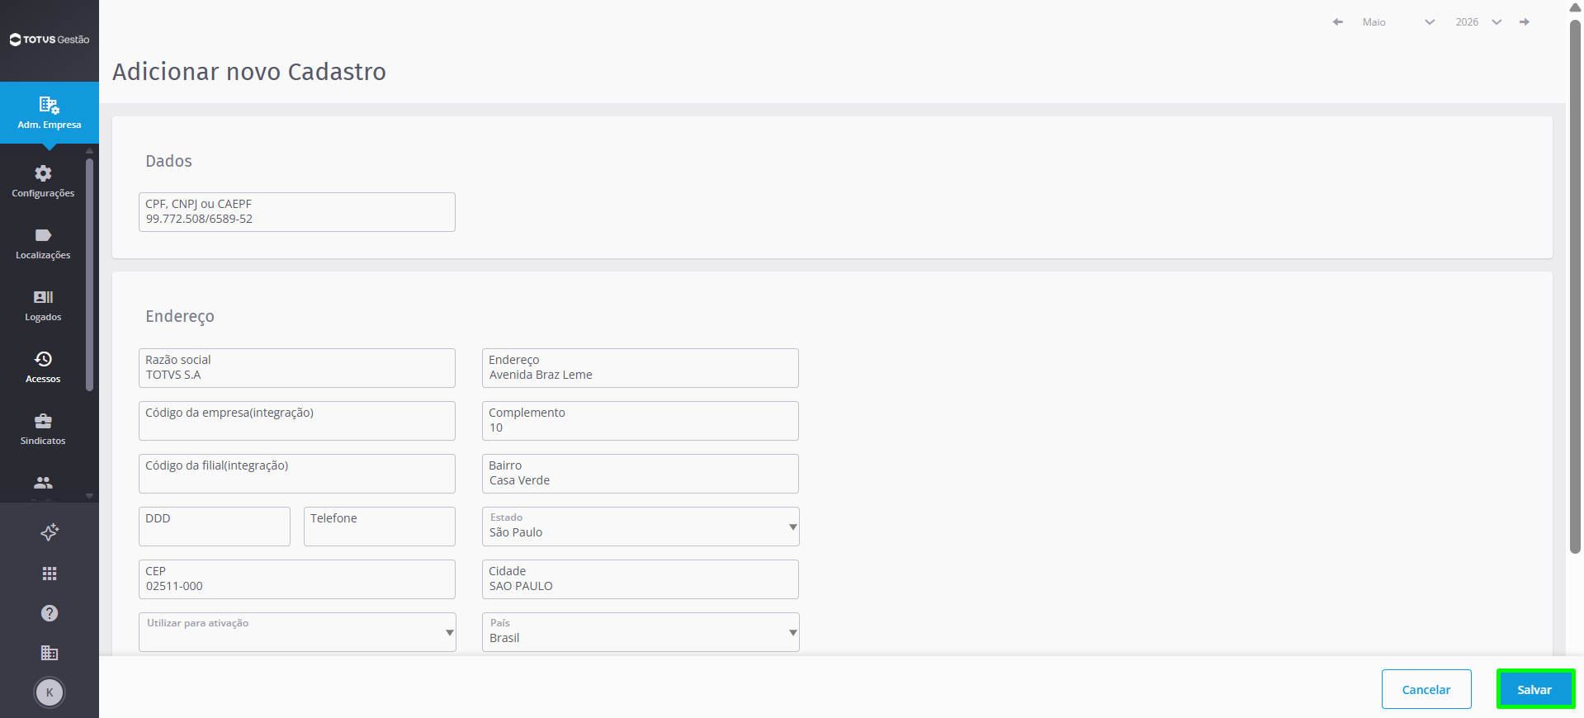The width and height of the screenshot is (1584, 718).
Task: Click the TOTVS Gestão logo
Action: (x=50, y=40)
